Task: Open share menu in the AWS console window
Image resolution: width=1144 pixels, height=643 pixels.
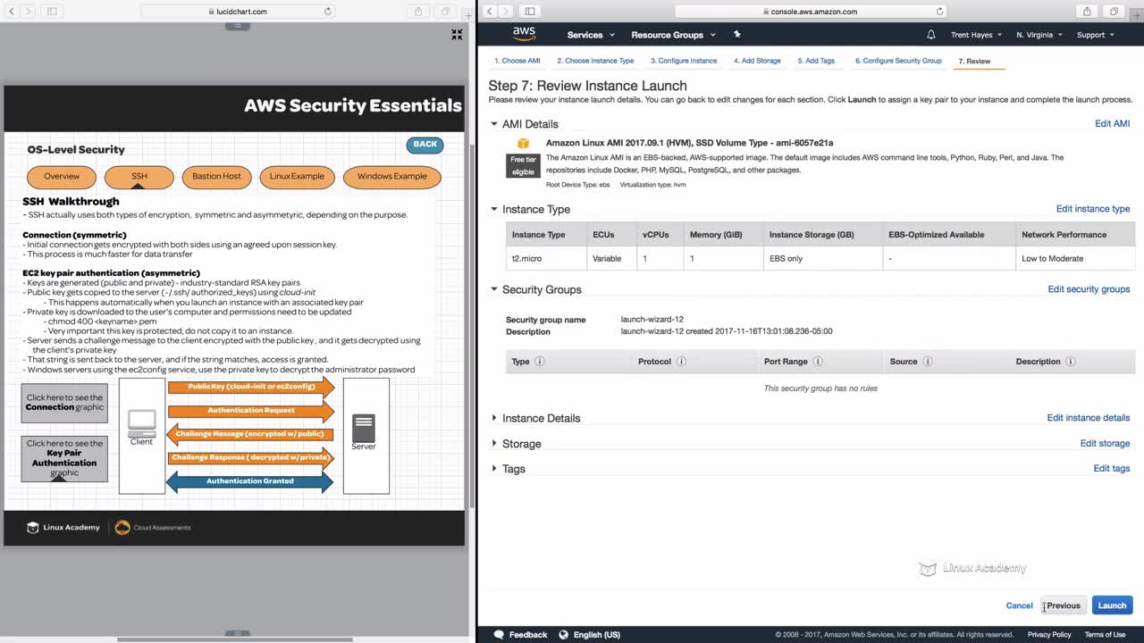Action: coord(1087,12)
